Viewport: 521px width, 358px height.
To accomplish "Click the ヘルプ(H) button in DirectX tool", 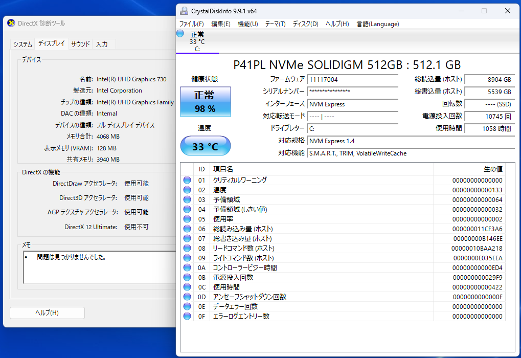I will [47, 313].
